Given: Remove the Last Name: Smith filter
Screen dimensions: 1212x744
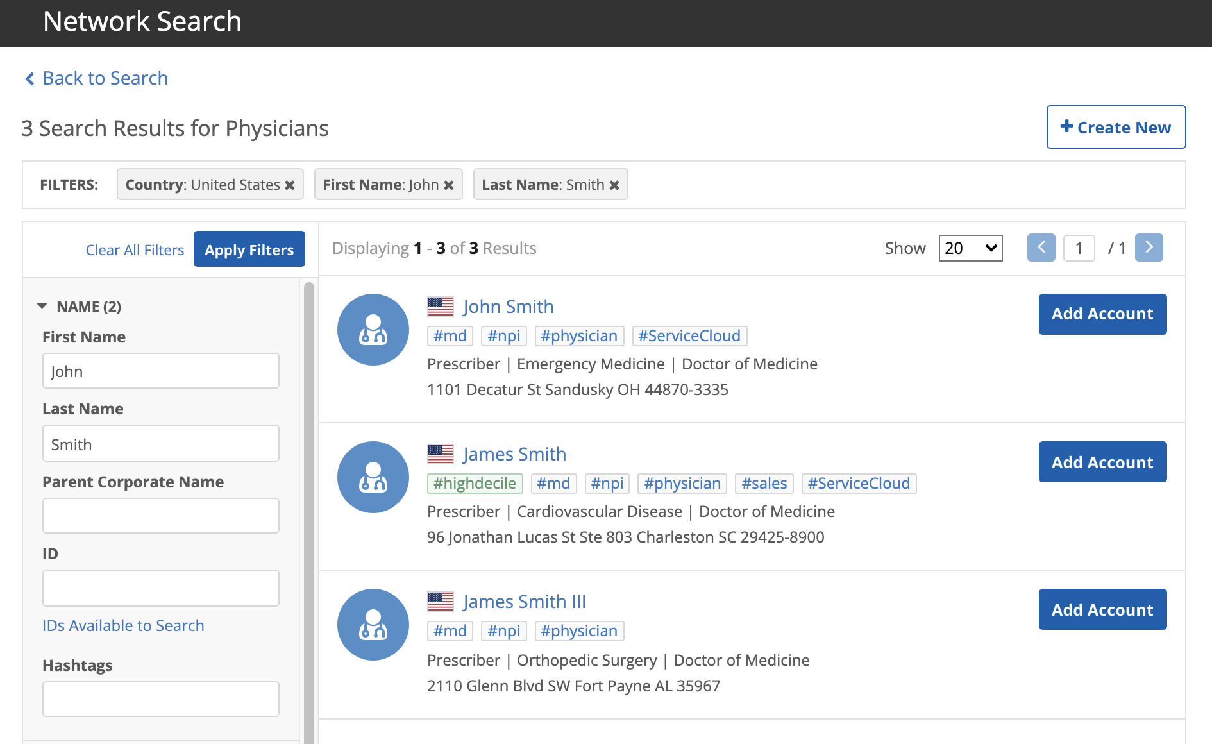Looking at the screenshot, I should (x=614, y=185).
